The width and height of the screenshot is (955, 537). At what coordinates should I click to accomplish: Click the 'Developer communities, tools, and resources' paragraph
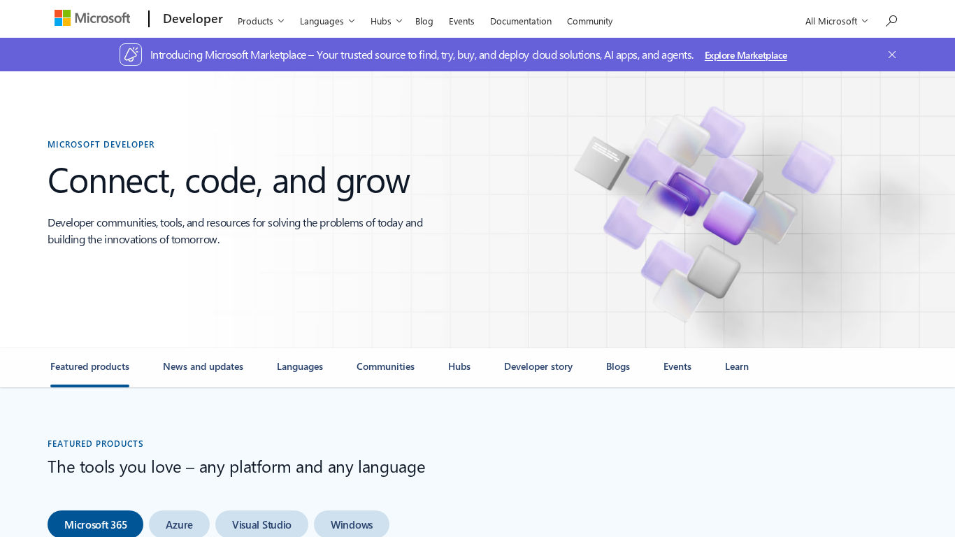235,231
